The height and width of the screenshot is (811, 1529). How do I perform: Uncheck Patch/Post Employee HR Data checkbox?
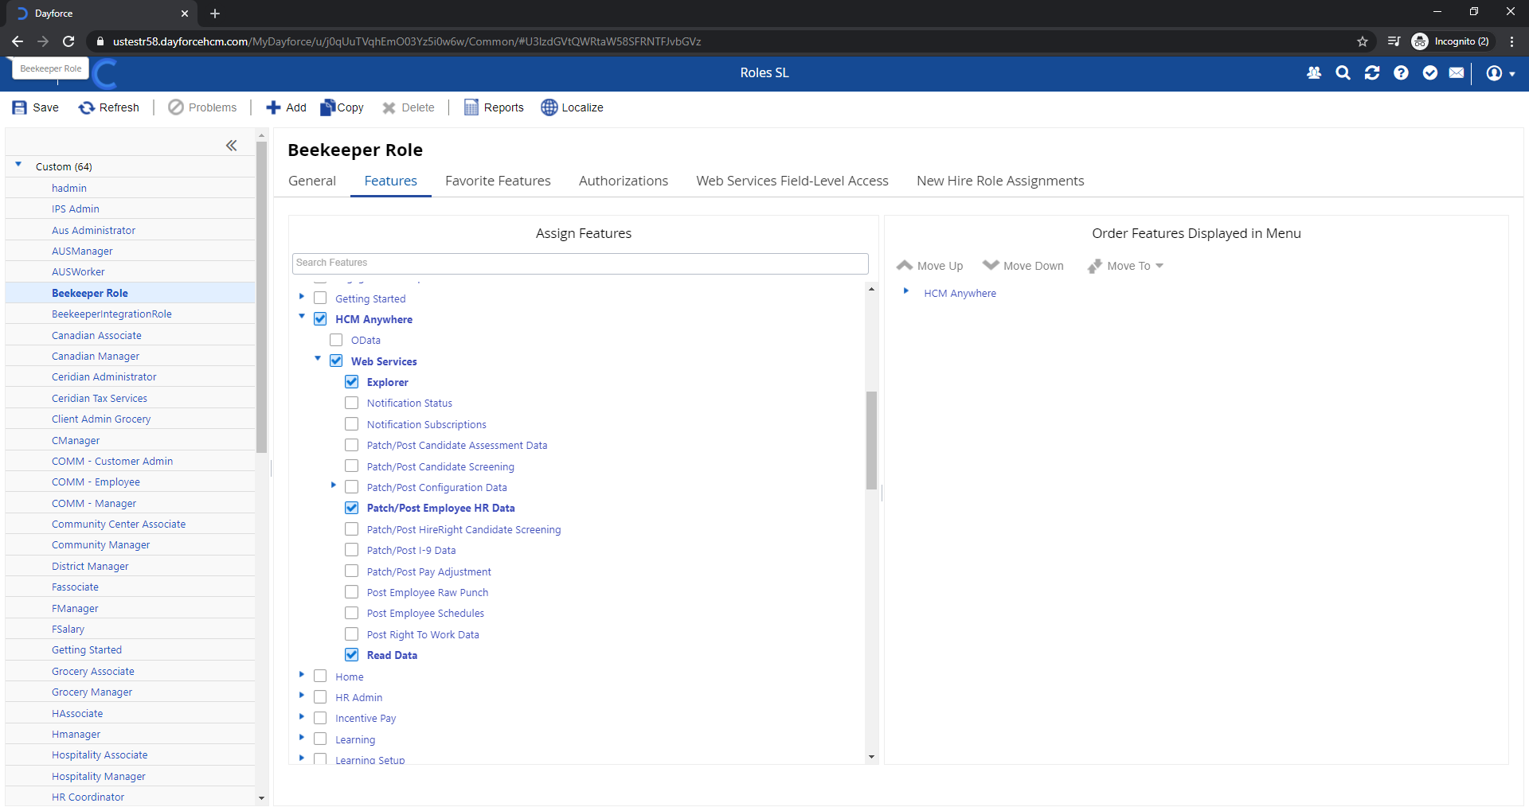(351, 508)
